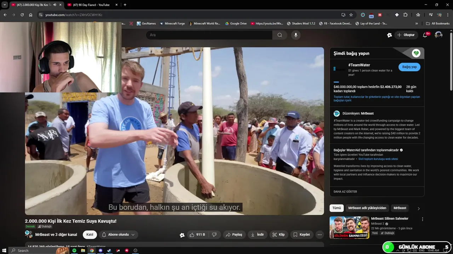Open File Explorer from the taskbar
This screenshot has width=453, height=254.
point(83,250)
